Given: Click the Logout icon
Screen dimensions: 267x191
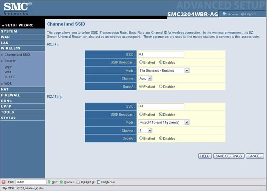Looking at the screenshot, I should (x=243, y=14).
